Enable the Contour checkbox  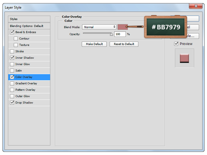pyautogui.click(x=16, y=39)
